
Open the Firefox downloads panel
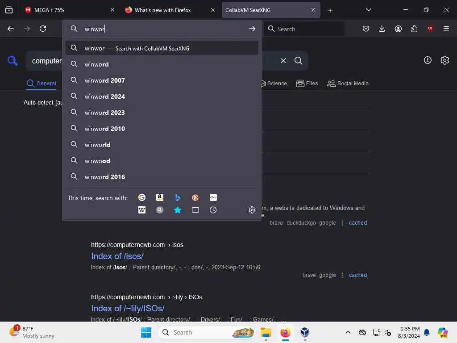(x=382, y=29)
